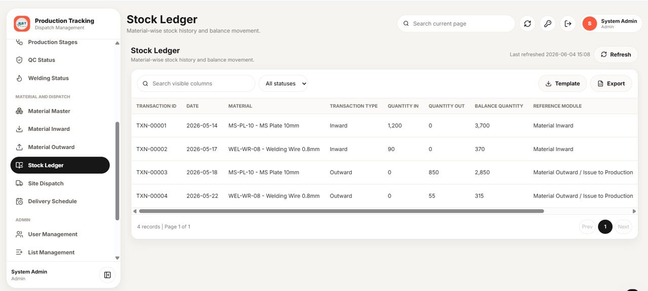
Task: Click the header refresh circular-arrows icon
Action: point(528,24)
